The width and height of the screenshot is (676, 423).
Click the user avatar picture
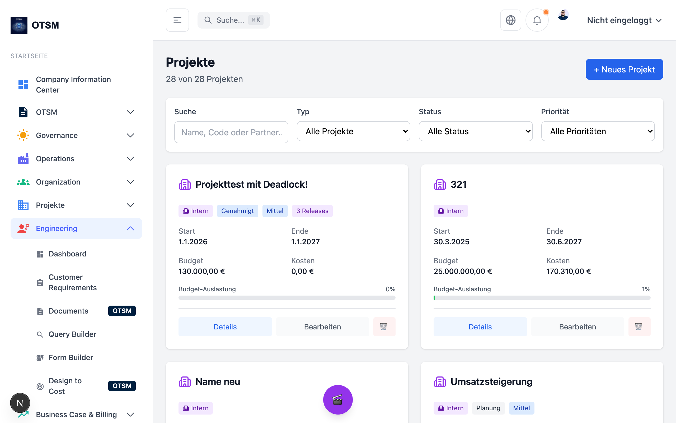(563, 15)
